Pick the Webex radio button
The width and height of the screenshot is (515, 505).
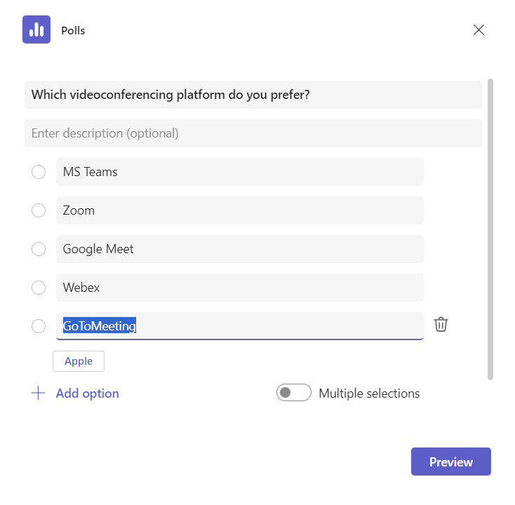coord(39,288)
